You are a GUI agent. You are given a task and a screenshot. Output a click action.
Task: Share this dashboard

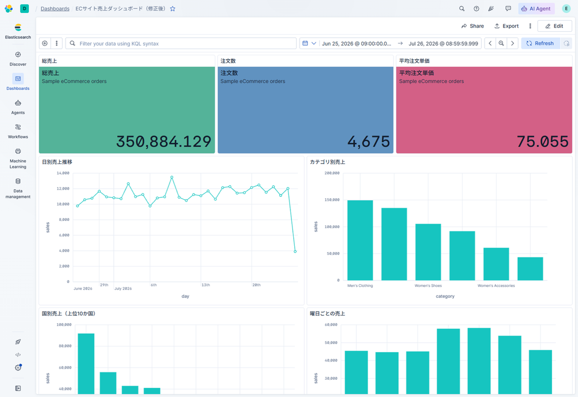[472, 26]
